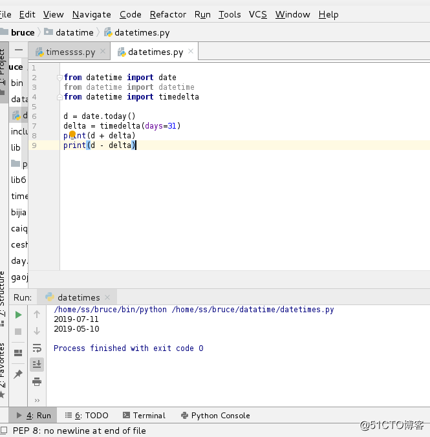Click the Stop process square icon

coord(18,332)
